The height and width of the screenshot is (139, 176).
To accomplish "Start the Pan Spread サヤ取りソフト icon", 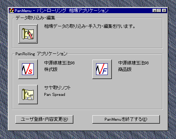I will (28, 94).
